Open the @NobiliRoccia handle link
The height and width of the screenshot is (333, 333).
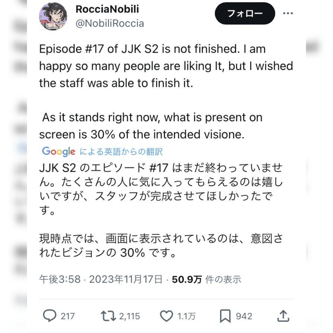click(110, 23)
